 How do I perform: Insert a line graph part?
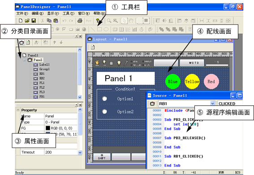tap(128, 29)
